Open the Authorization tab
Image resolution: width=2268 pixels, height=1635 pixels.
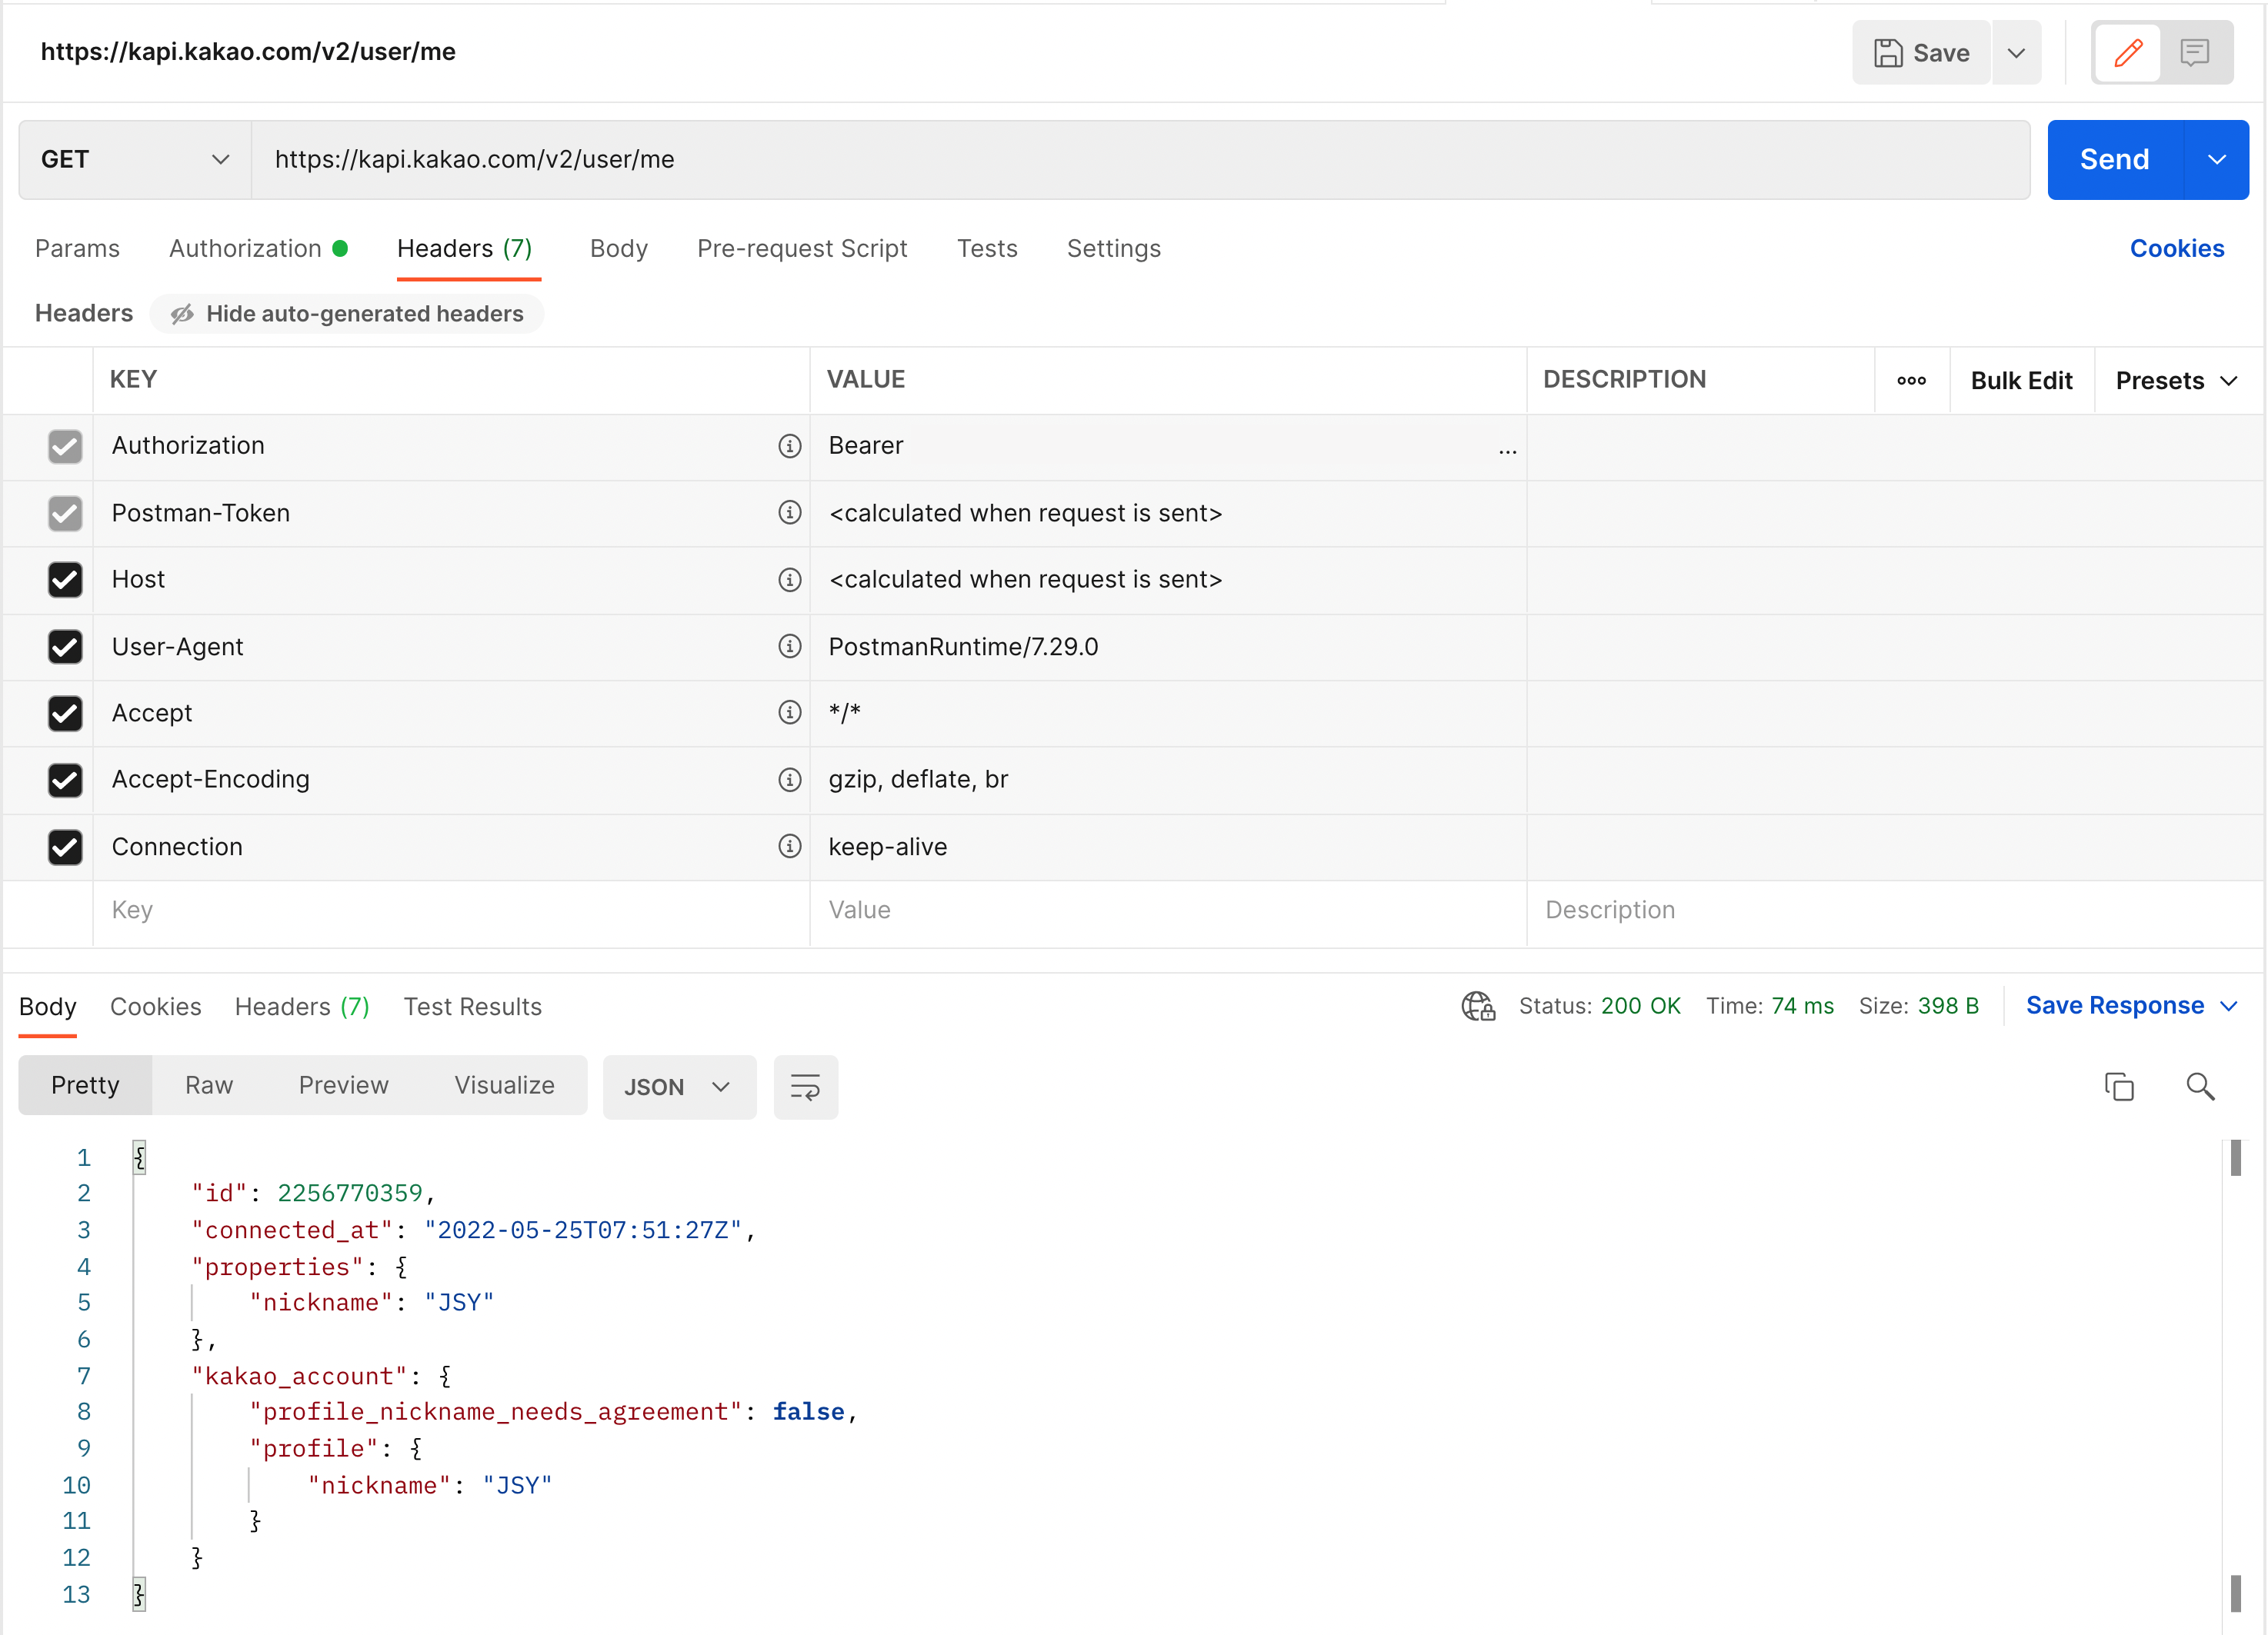coord(258,249)
